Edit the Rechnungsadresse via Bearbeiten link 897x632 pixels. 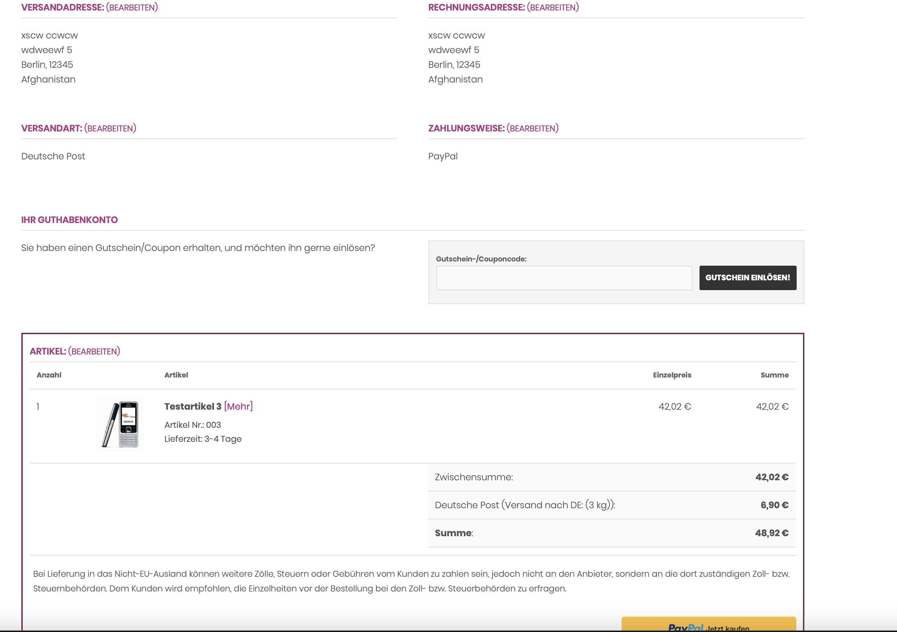coord(552,7)
